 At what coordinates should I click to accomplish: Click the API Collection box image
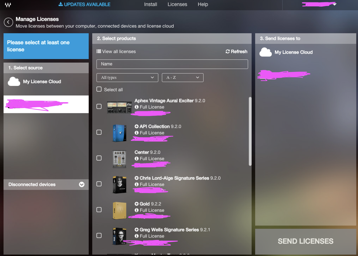click(119, 133)
